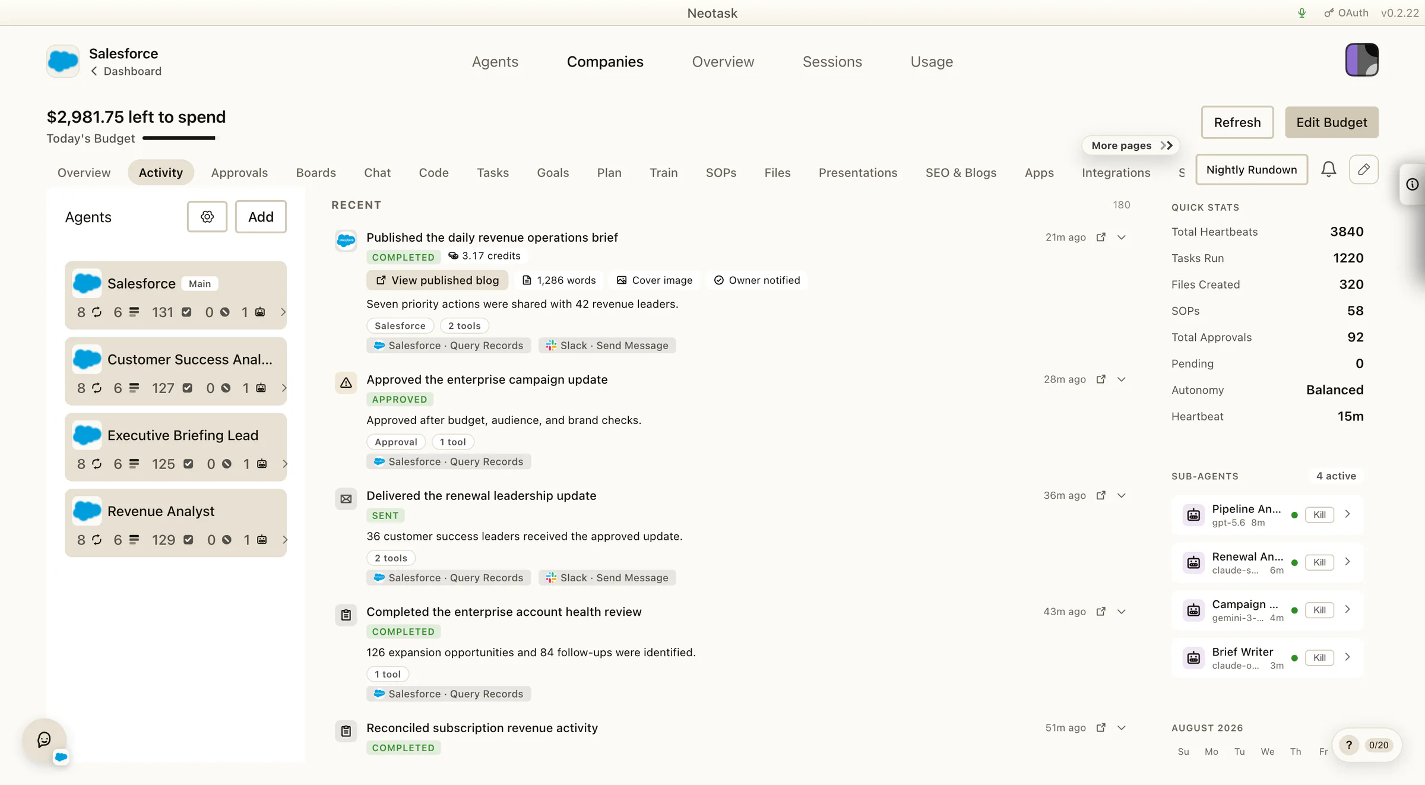Open Brief Writer sub-agent details chevron
This screenshot has width=1425, height=785.
pyautogui.click(x=1348, y=657)
